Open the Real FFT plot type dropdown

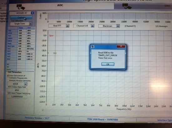pyautogui.click(x=68, y=26)
